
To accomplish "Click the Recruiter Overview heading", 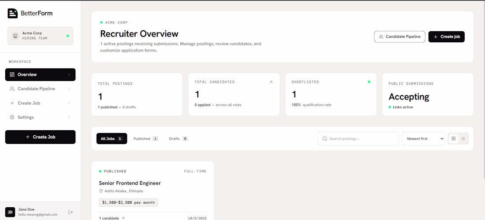I will tap(139, 33).
